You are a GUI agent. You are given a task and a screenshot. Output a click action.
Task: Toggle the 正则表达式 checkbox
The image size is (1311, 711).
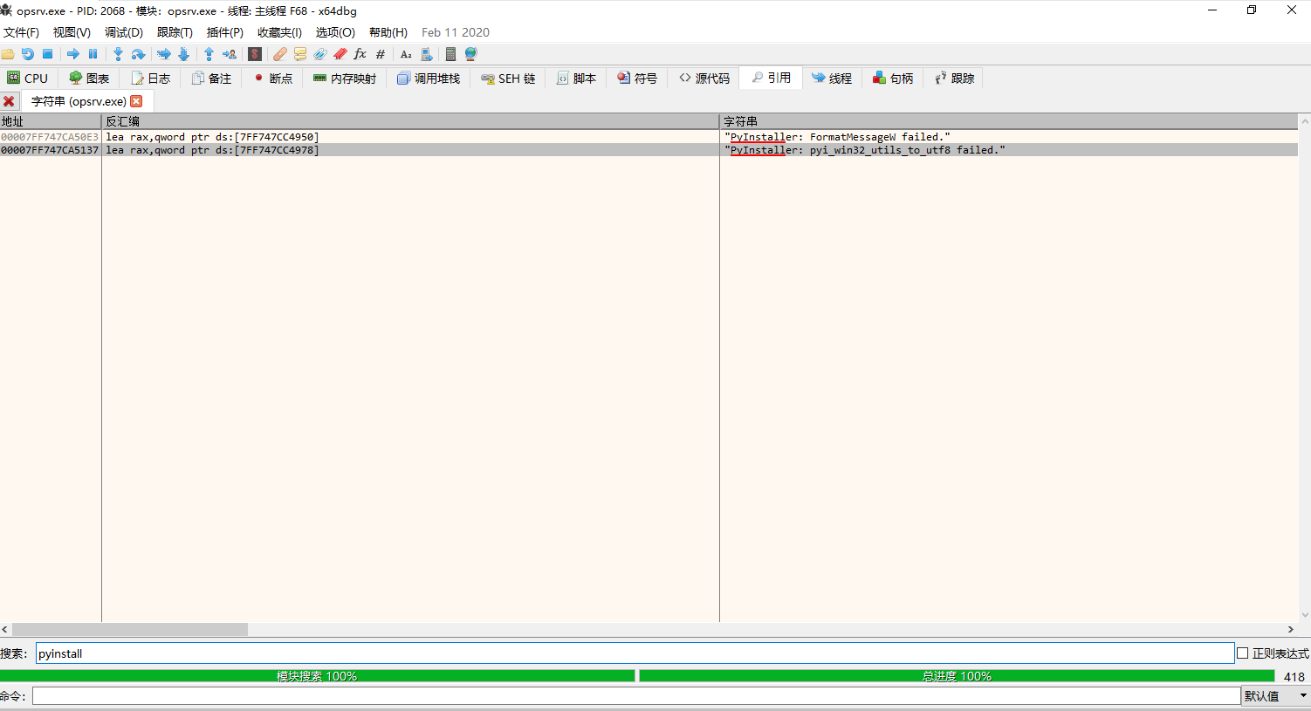tap(1243, 653)
